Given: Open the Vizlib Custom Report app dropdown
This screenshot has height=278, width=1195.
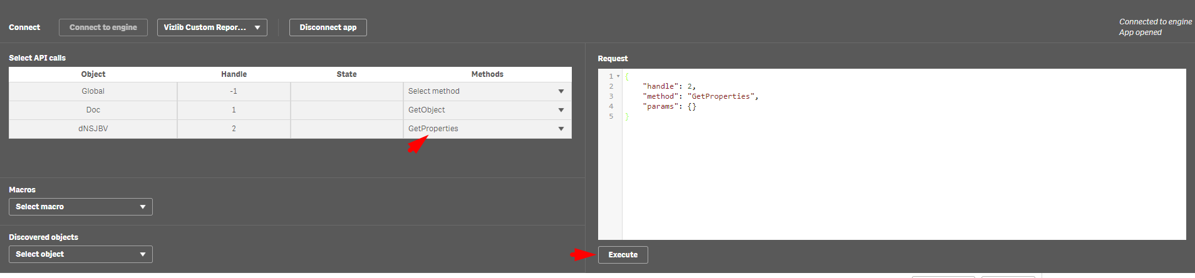Looking at the screenshot, I should tap(212, 27).
